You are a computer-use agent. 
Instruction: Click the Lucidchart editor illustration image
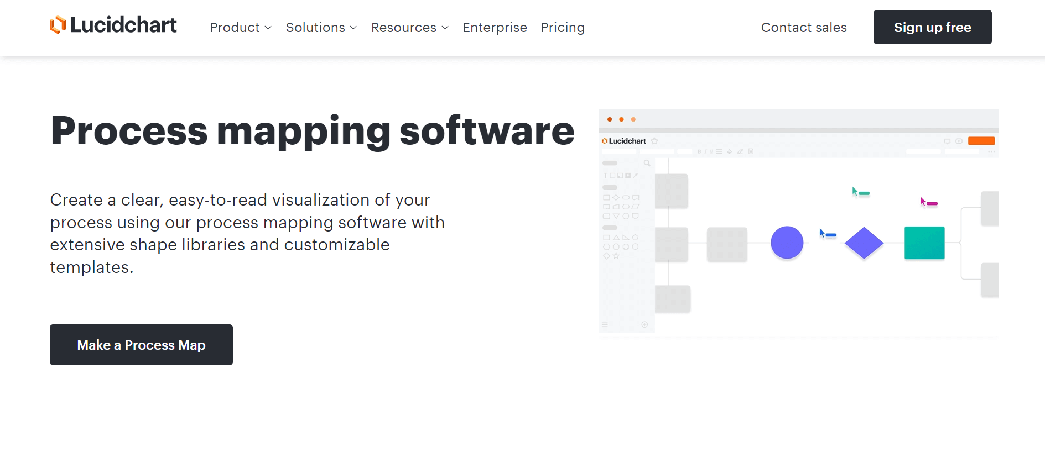(x=799, y=222)
